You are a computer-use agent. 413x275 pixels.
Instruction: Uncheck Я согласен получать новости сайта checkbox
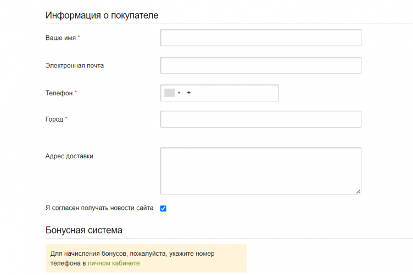[163, 208]
